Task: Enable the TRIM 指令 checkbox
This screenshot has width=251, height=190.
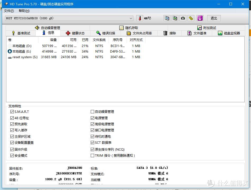Action: (92, 155)
